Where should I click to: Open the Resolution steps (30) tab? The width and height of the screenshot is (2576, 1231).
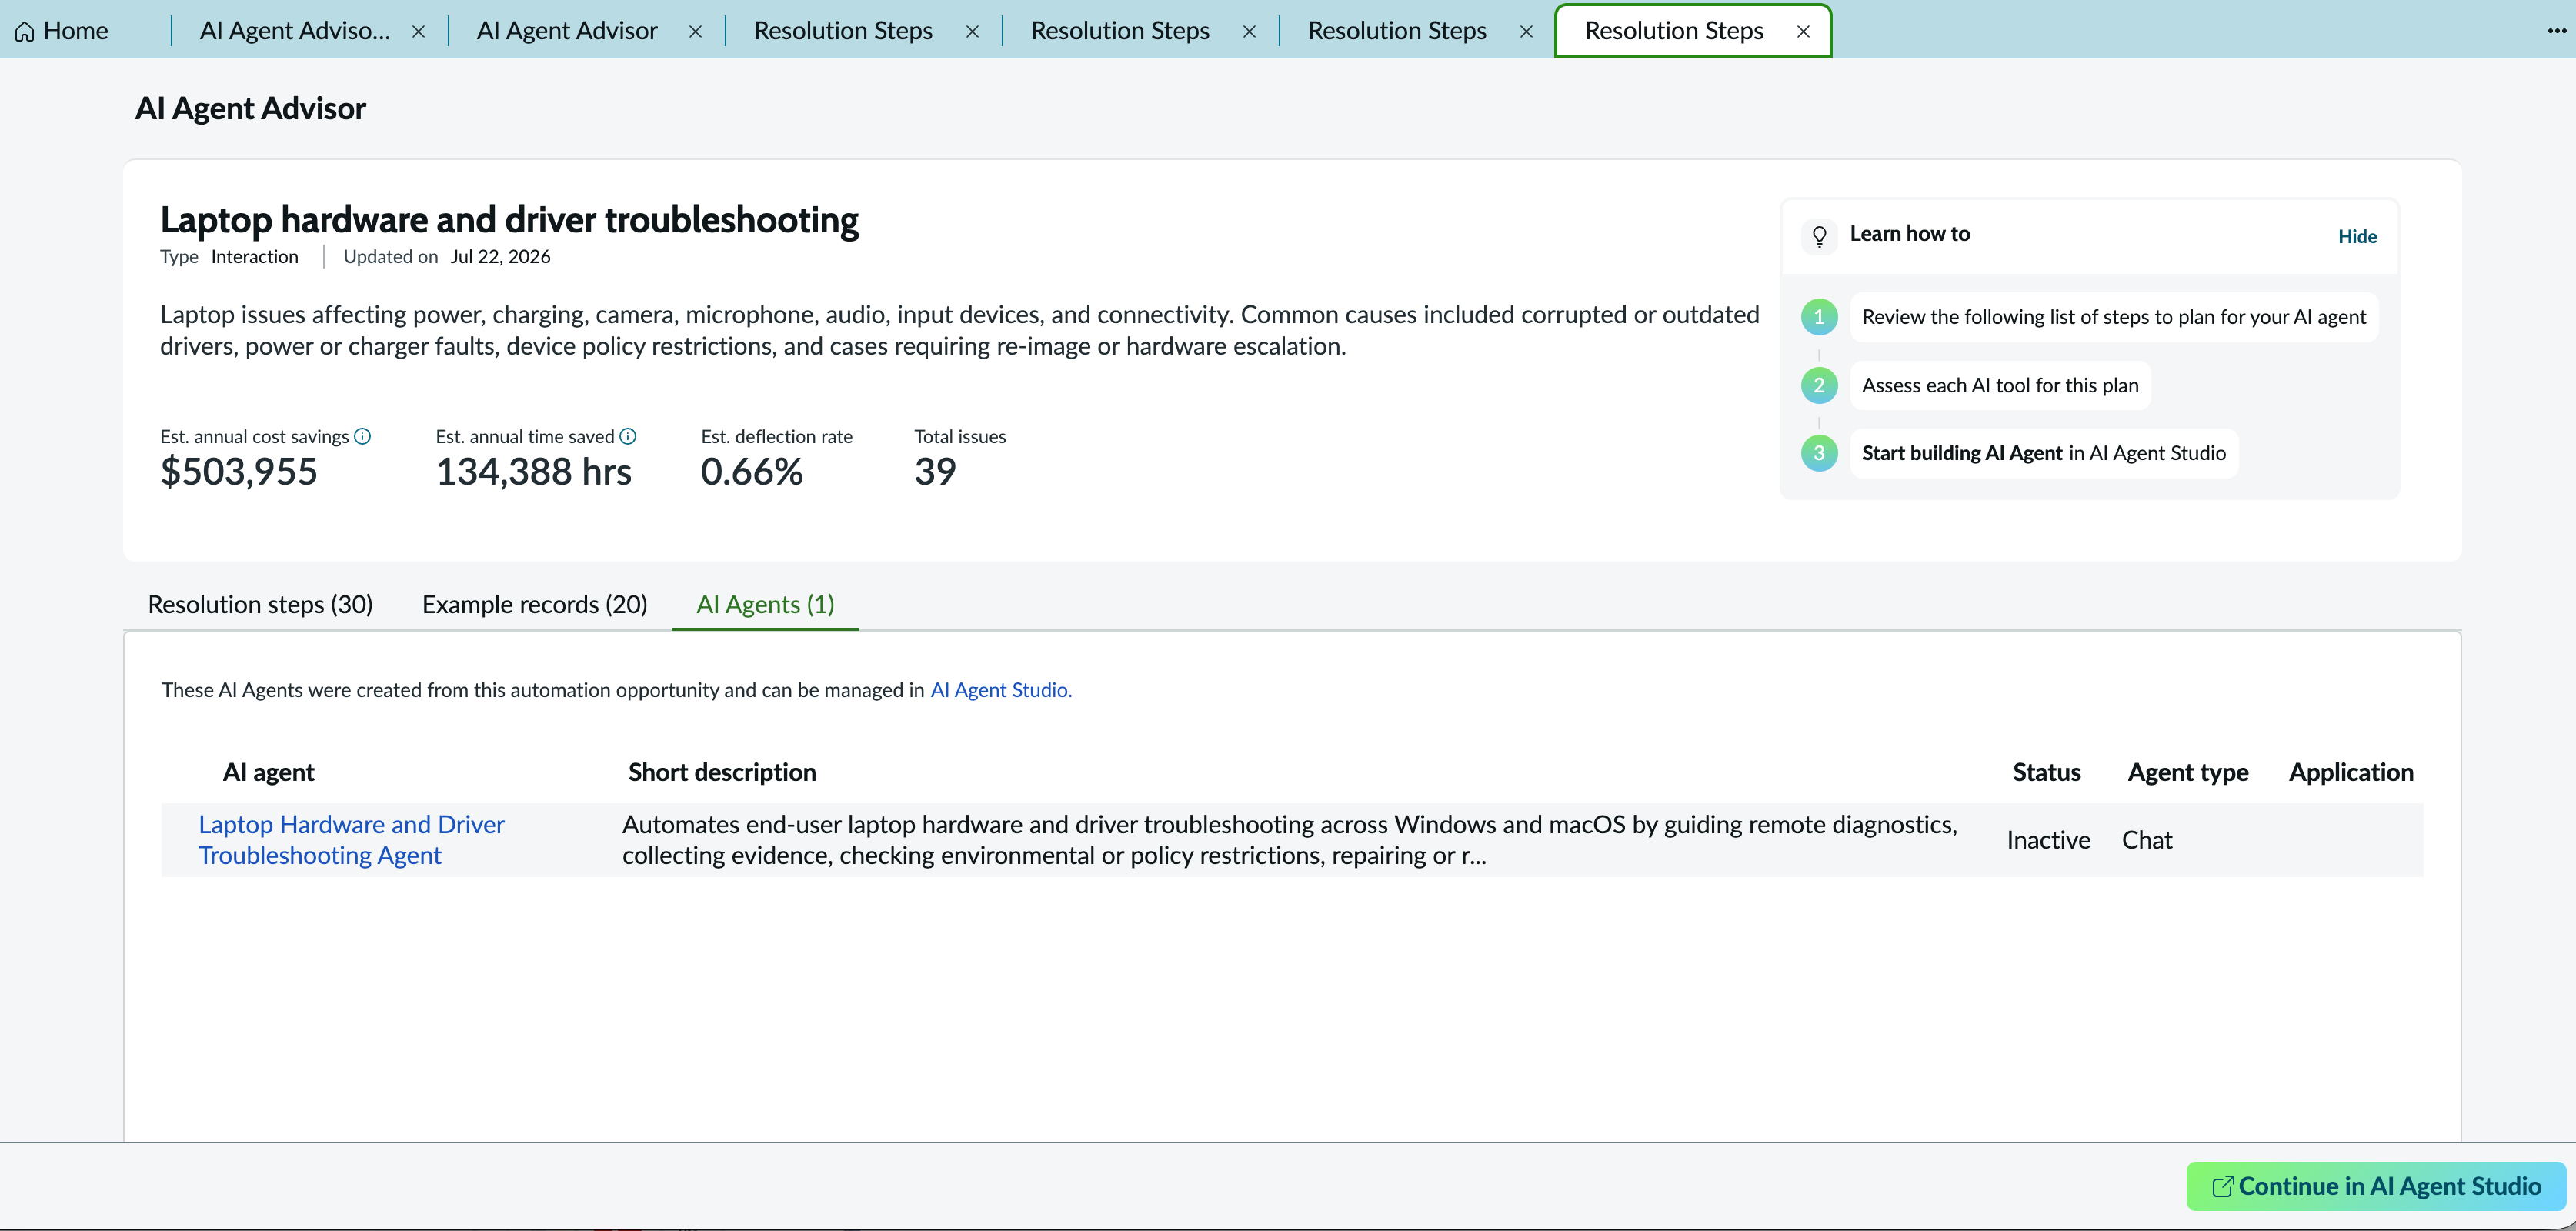(x=260, y=604)
